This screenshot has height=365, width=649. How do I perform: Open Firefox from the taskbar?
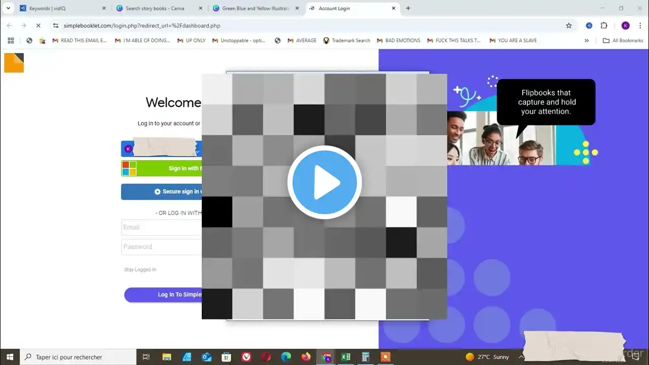coord(306,357)
